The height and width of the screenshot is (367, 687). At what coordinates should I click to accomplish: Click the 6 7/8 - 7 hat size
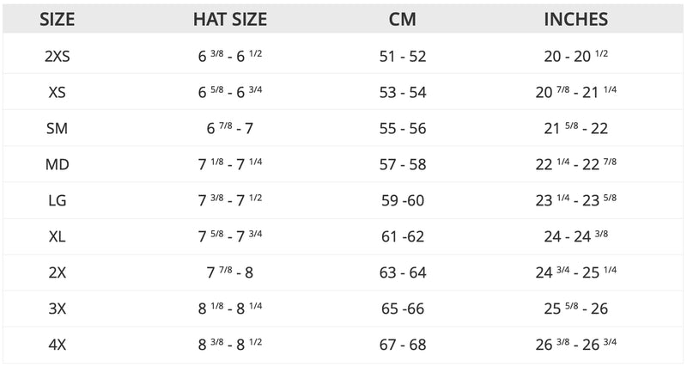(x=229, y=129)
